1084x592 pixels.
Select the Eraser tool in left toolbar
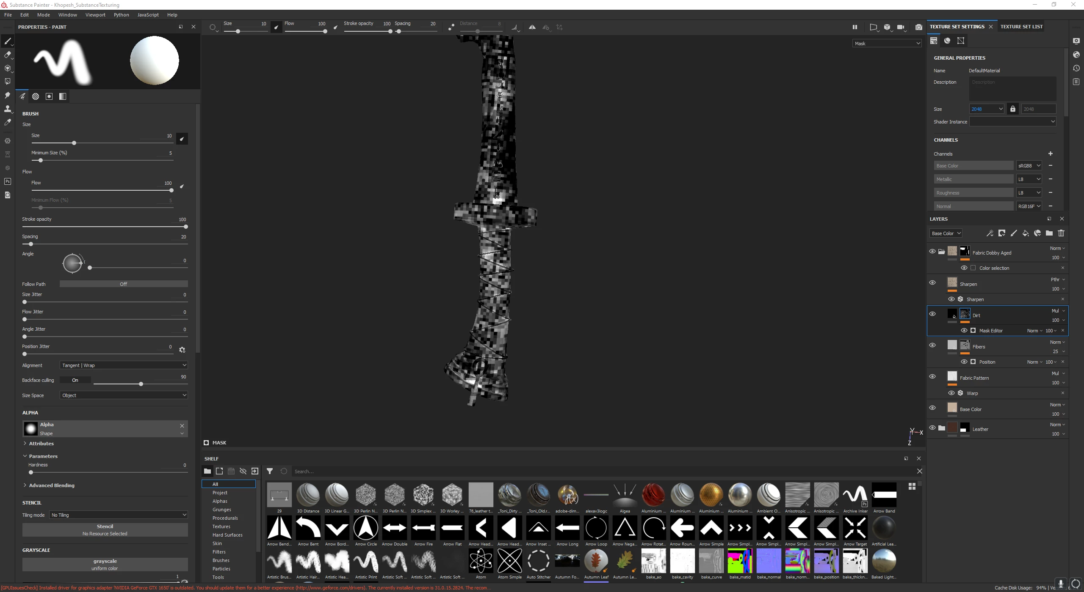pyautogui.click(x=7, y=55)
